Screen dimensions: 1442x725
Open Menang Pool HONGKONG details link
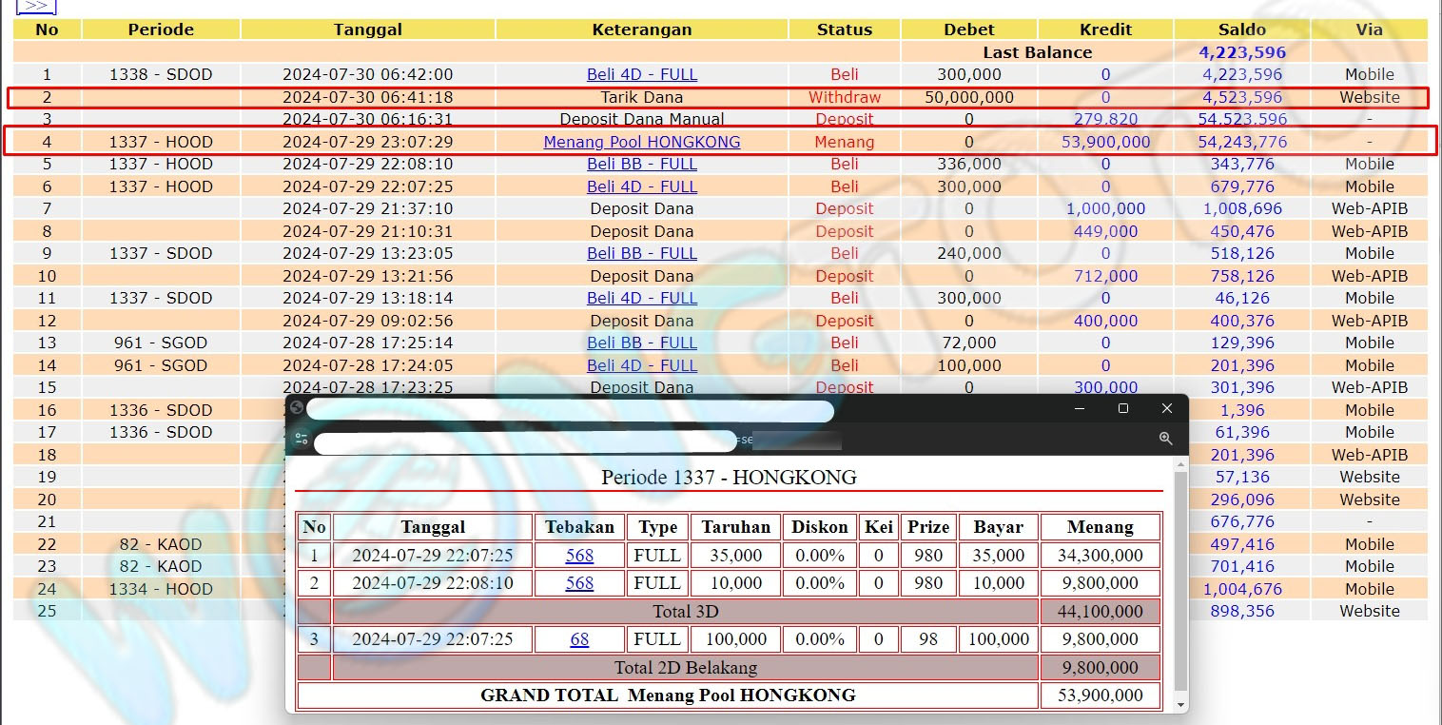click(641, 142)
